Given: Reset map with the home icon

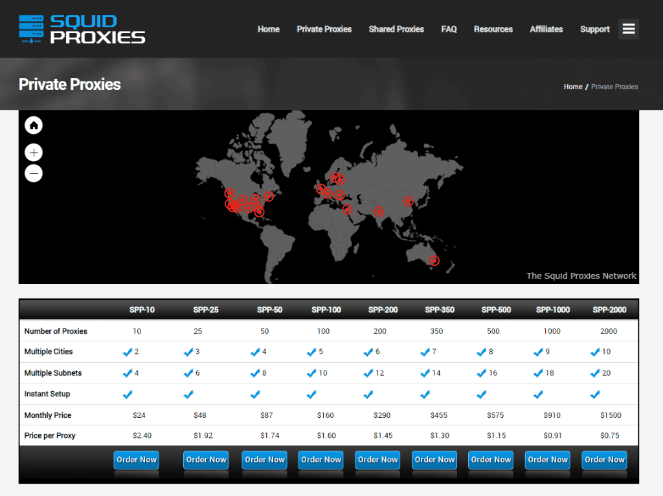Looking at the screenshot, I should [34, 125].
